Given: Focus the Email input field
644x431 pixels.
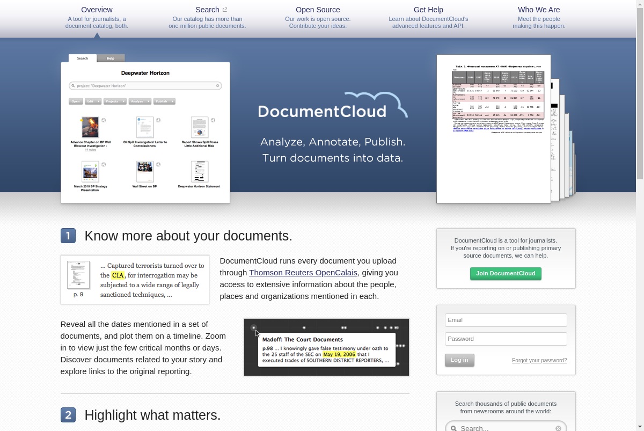Looking at the screenshot, I should tap(506, 320).
